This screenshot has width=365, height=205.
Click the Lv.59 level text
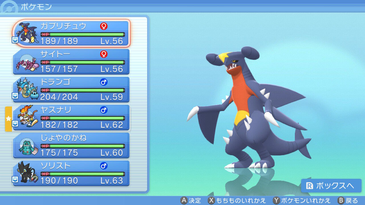point(112,97)
